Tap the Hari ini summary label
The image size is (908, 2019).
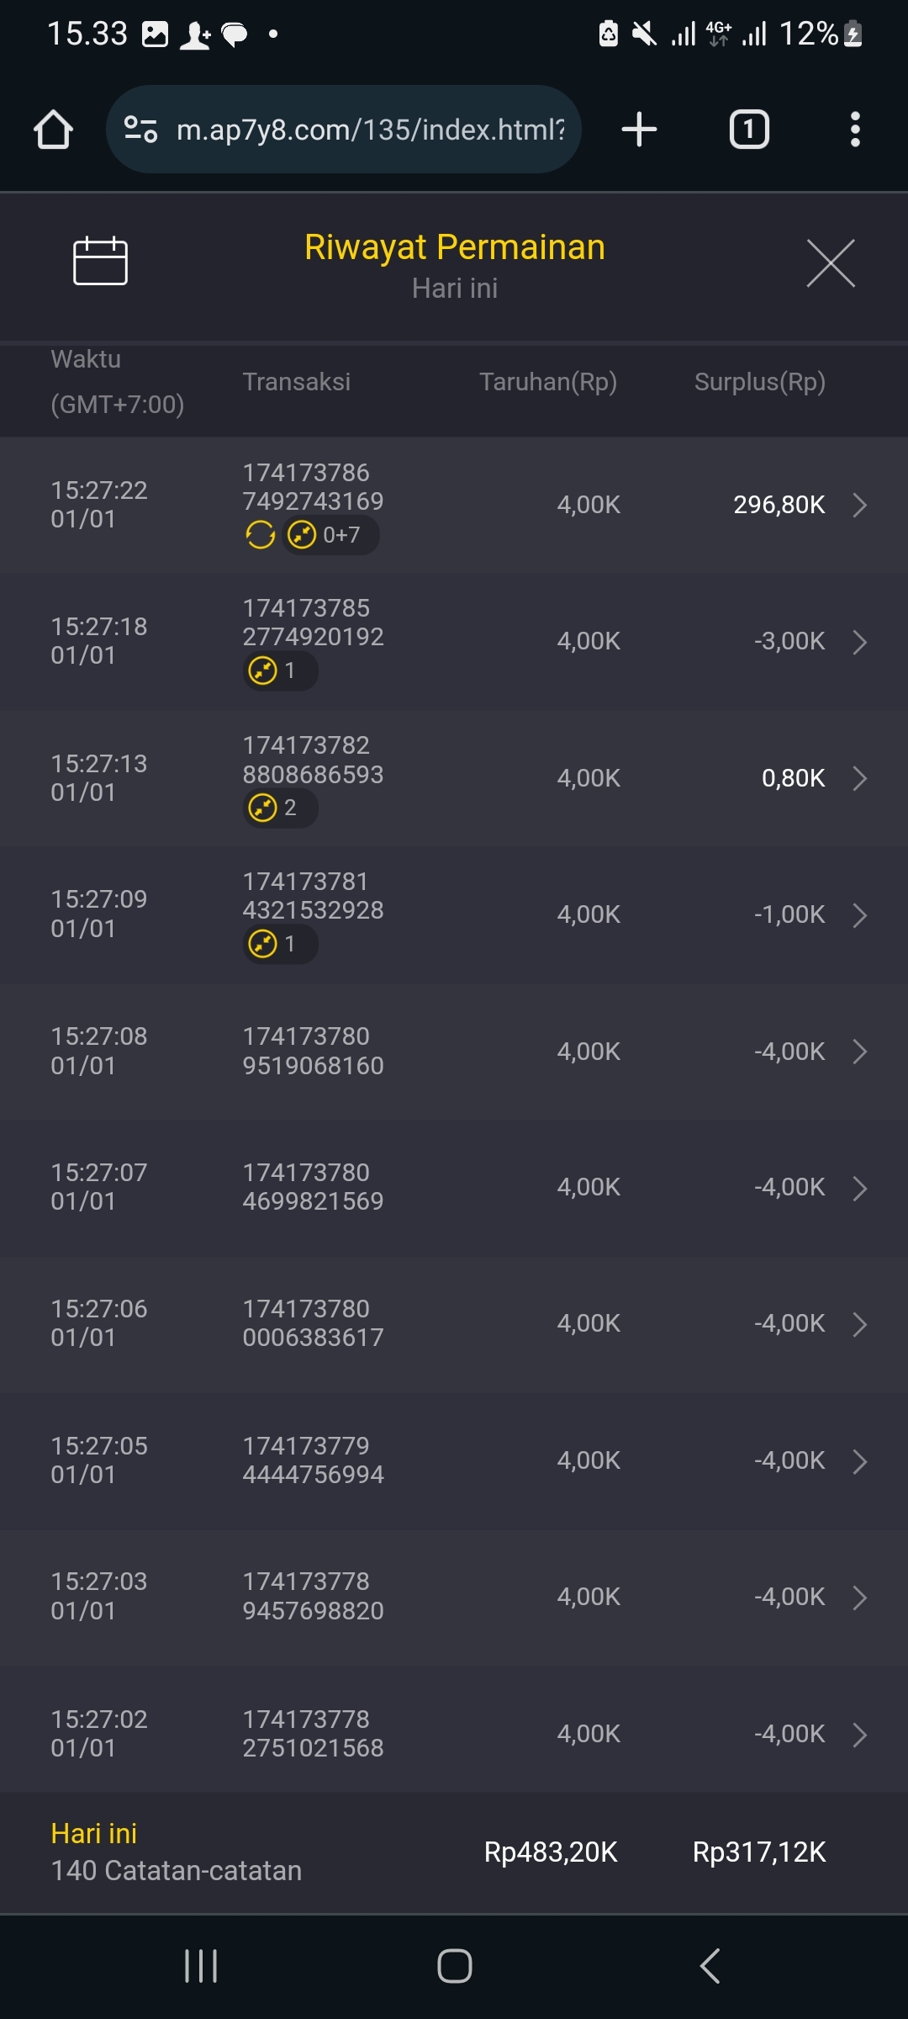[x=94, y=1834]
